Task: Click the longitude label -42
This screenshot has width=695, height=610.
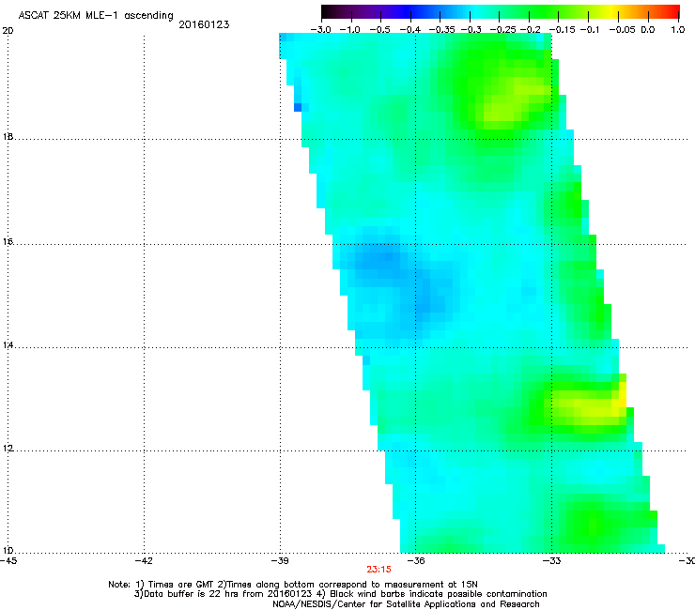Action: [144, 561]
